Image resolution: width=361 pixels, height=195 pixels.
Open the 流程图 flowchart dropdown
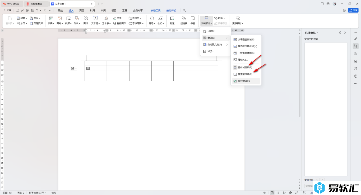click(135, 18)
